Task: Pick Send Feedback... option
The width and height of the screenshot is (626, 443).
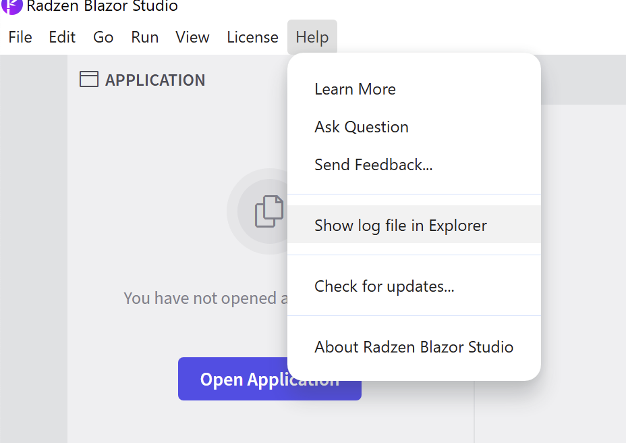Action: coord(414,165)
